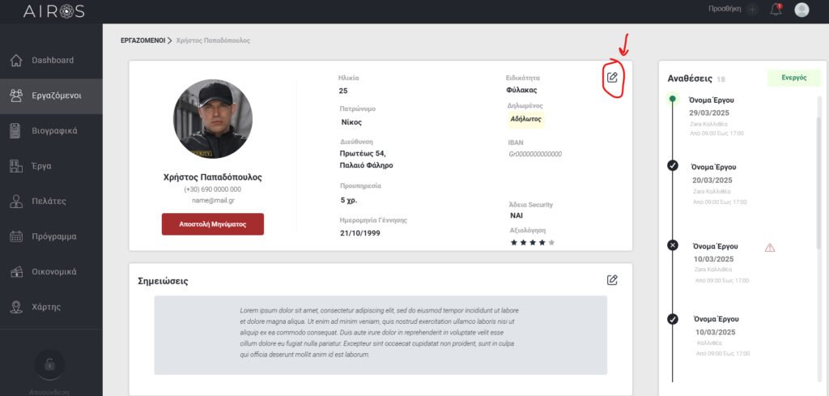829x396 pixels.
Task: Click the star rating under Αξιολόγηση
Action: pos(532,242)
